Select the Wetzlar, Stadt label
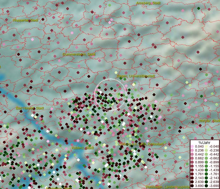The image size is (220, 189). [x=209, y=121]
